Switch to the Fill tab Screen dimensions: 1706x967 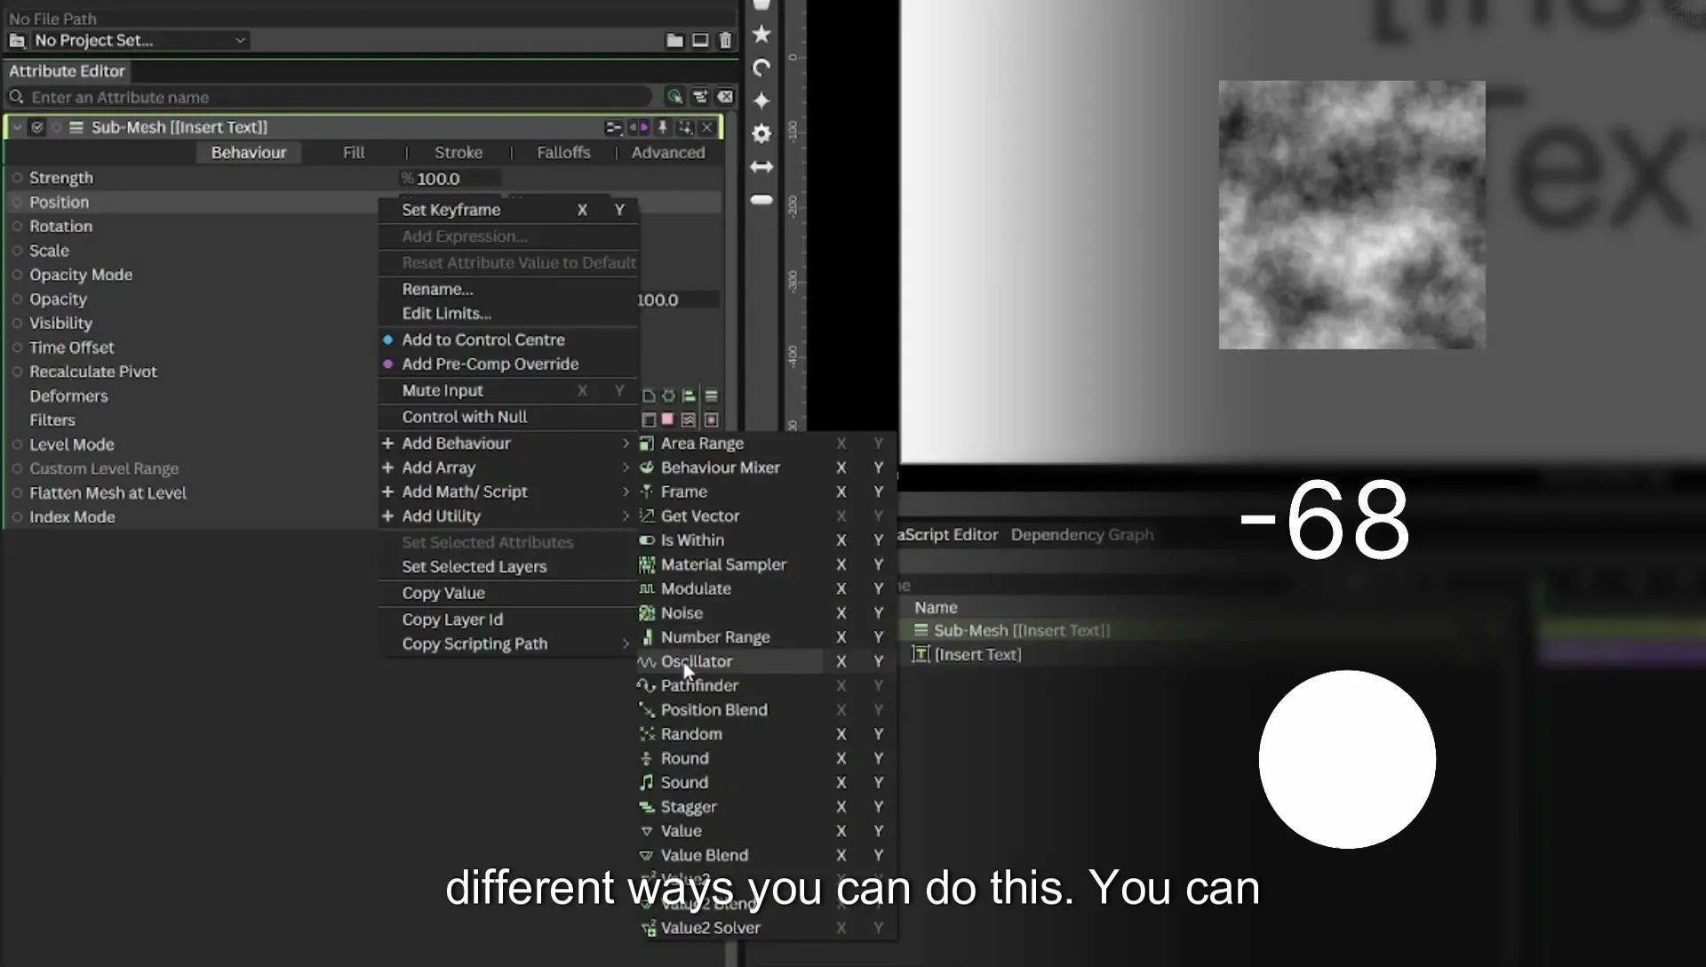[354, 153]
